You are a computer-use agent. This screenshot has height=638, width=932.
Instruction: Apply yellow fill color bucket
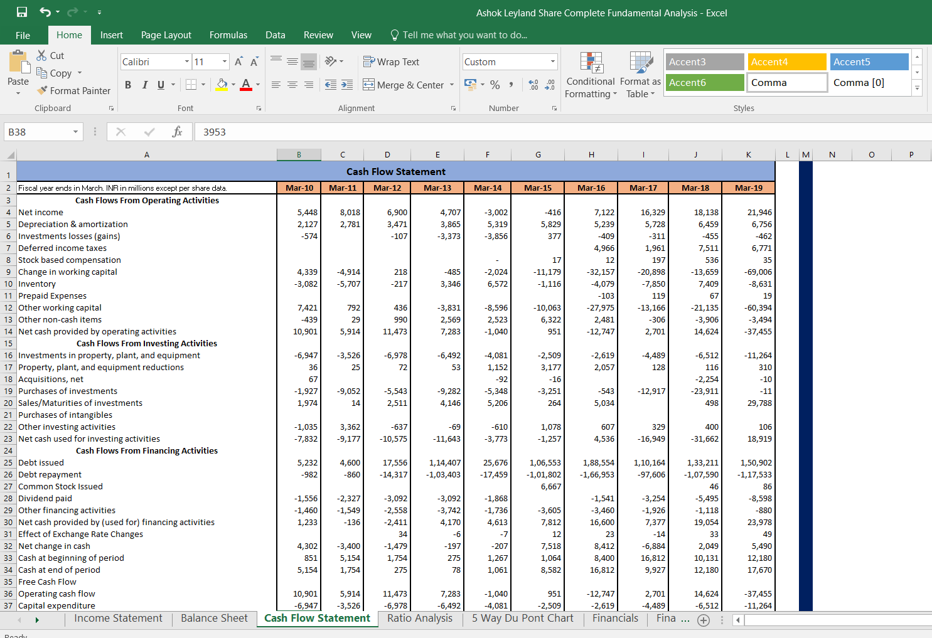(222, 85)
